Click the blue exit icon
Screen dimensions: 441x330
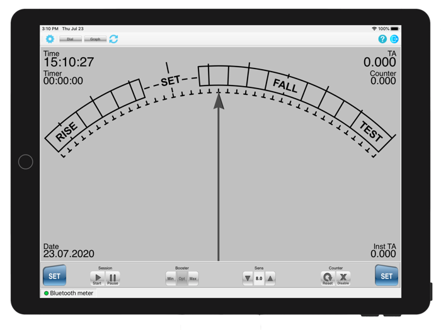click(x=394, y=39)
